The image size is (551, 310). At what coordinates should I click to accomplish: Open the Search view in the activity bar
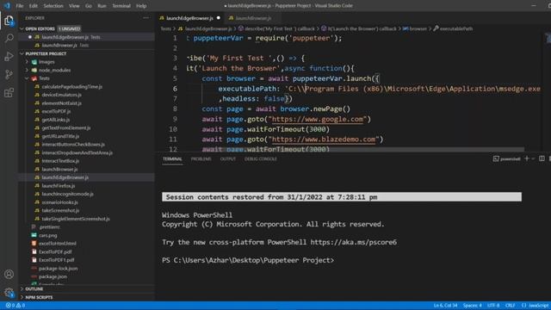(9, 38)
